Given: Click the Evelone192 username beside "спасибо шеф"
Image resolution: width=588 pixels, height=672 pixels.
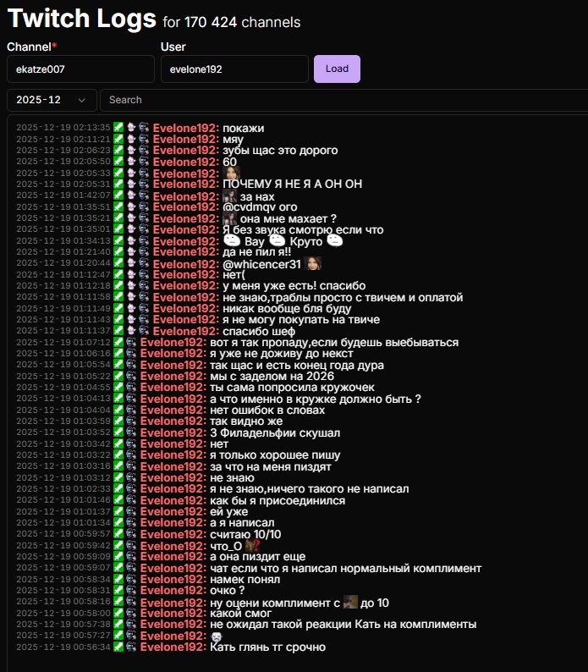Looking at the screenshot, I should [186, 331].
